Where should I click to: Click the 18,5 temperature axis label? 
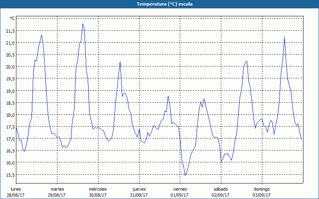point(10,103)
